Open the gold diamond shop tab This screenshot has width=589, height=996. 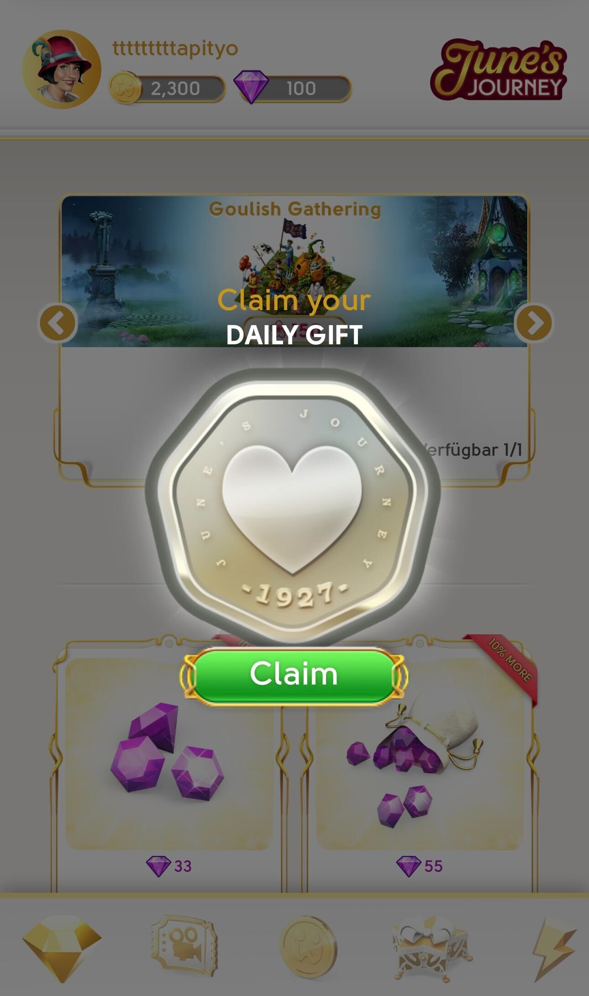click(x=62, y=948)
